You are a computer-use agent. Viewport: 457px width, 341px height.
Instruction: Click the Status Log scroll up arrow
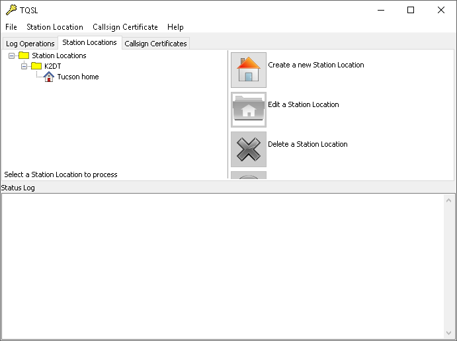[448, 200]
